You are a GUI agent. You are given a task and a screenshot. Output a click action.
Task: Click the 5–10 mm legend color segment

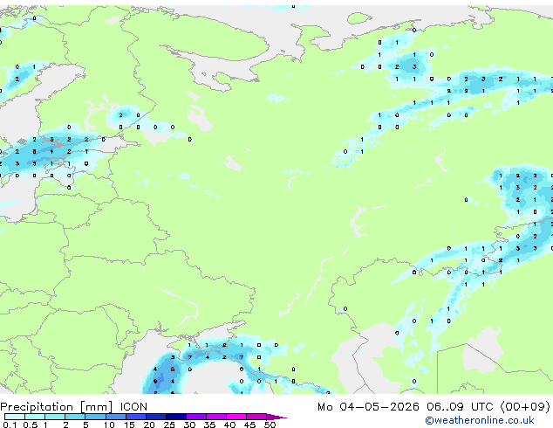pyautogui.click(x=95, y=417)
